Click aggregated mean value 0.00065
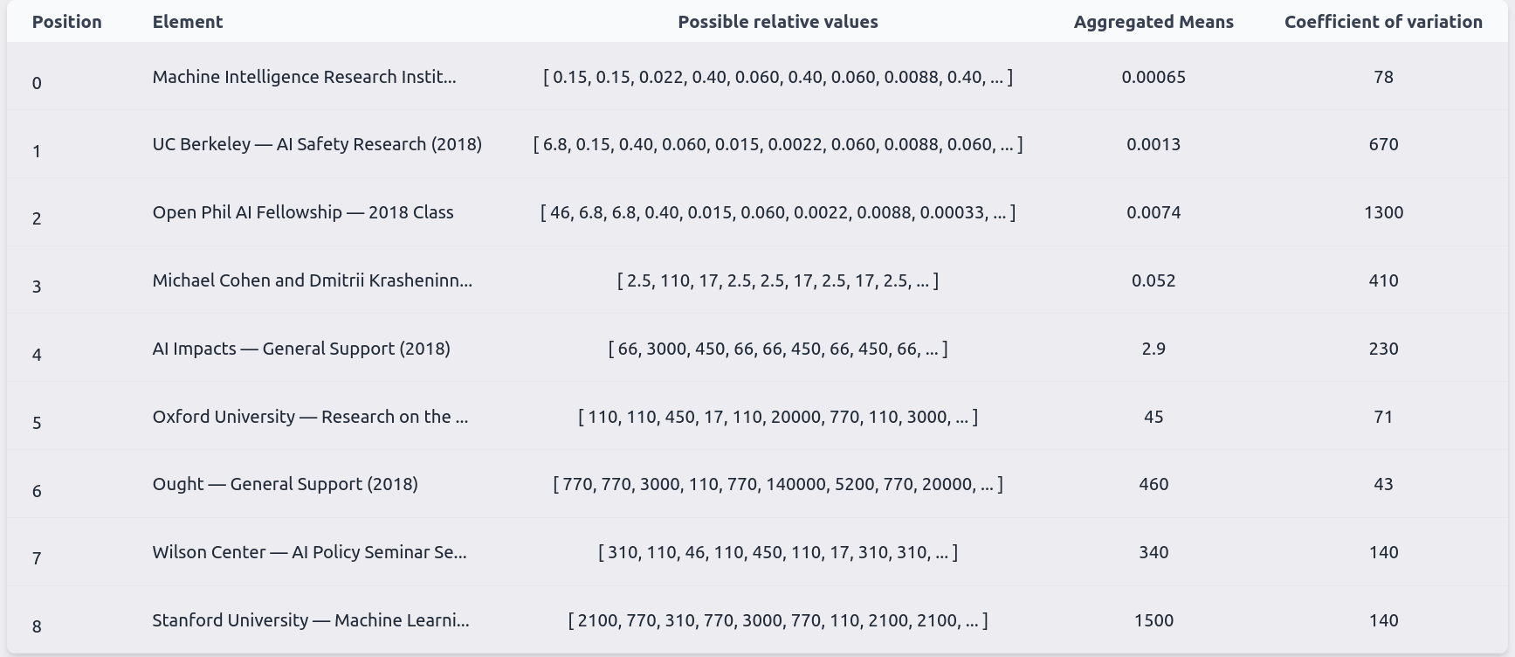The image size is (1515, 657). coord(1153,77)
